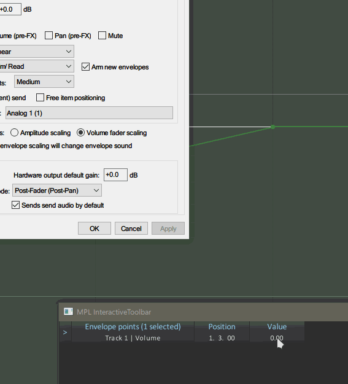
Task: Click the Value field 0.00
Action: [277, 338]
